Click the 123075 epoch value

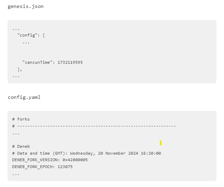click(65, 167)
